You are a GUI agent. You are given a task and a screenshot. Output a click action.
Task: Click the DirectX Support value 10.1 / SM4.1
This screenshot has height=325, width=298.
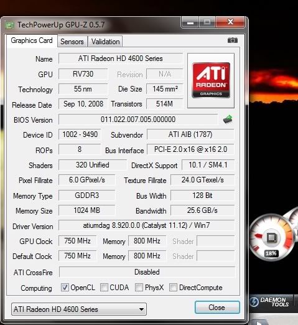pyautogui.click(x=208, y=165)
